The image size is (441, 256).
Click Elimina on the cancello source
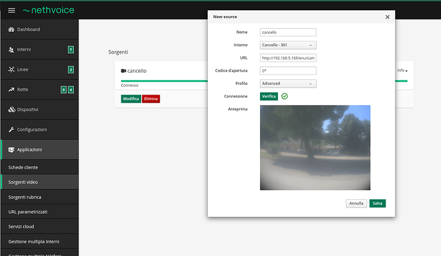[151, 99]
